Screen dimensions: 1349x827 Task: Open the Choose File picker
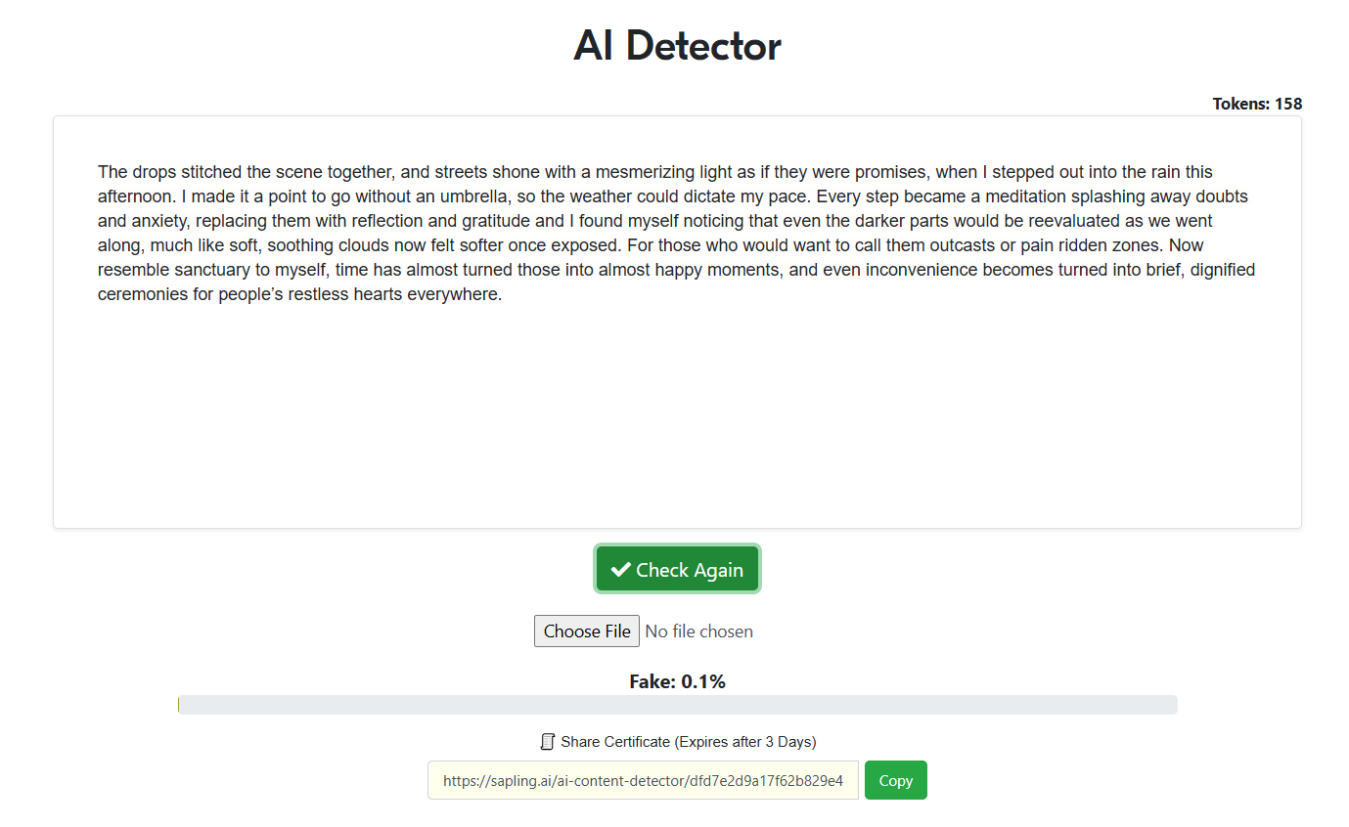[x=586, y=631]
